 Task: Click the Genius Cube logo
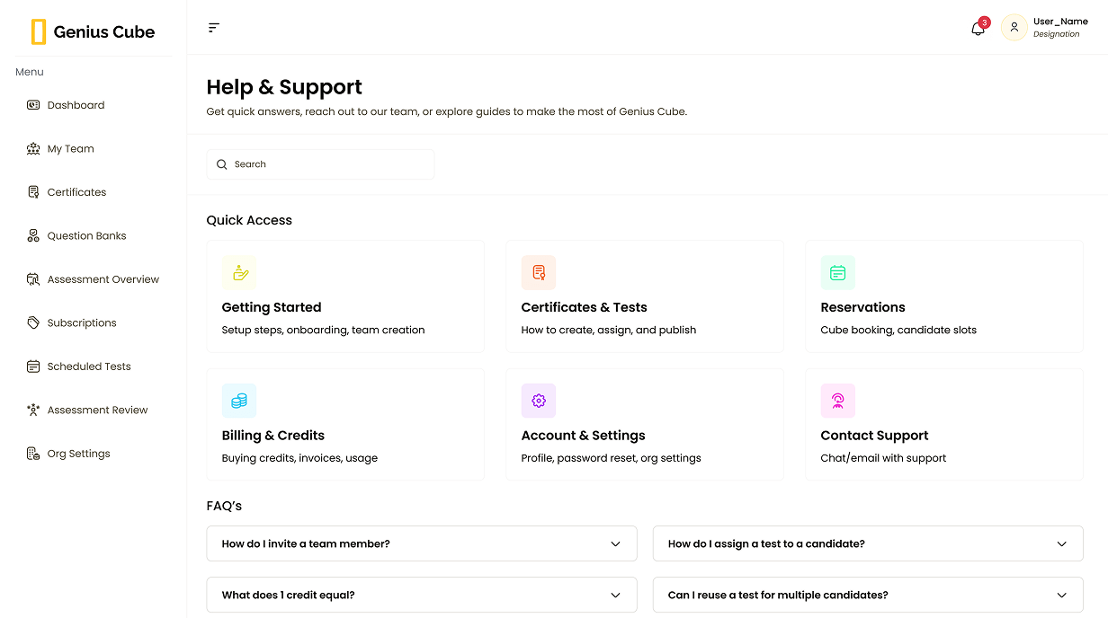(93, 32)
